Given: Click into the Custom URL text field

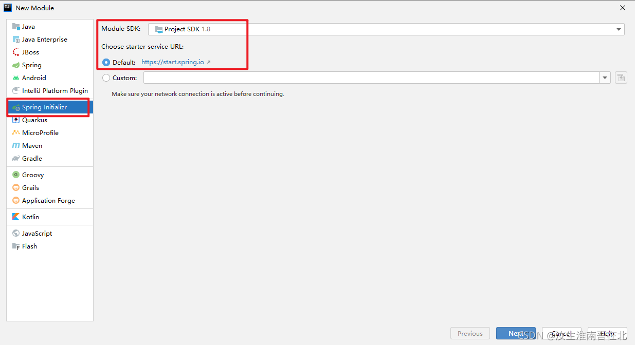Looking at the screenshot, I should 370,78.
